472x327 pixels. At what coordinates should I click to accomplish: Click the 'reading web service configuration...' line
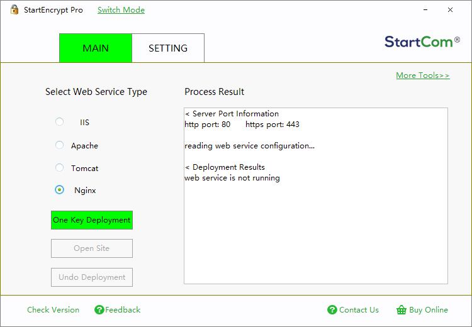(x=250, y=146)
